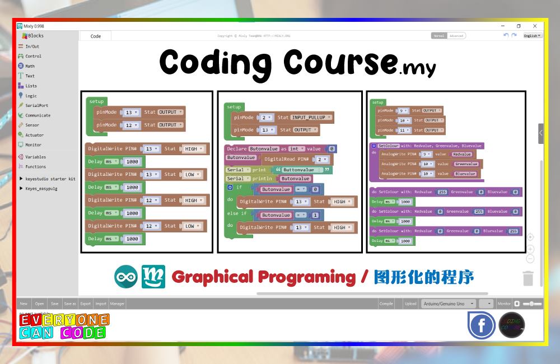The width and height of the screenshot is (560, 364).
Task: Click the Import button
Action: (101, 304)
